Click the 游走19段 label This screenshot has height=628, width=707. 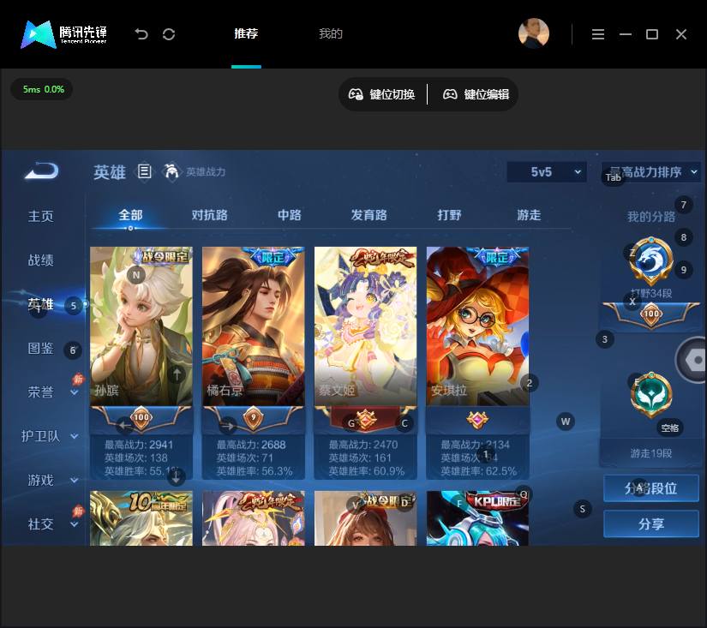651,453
